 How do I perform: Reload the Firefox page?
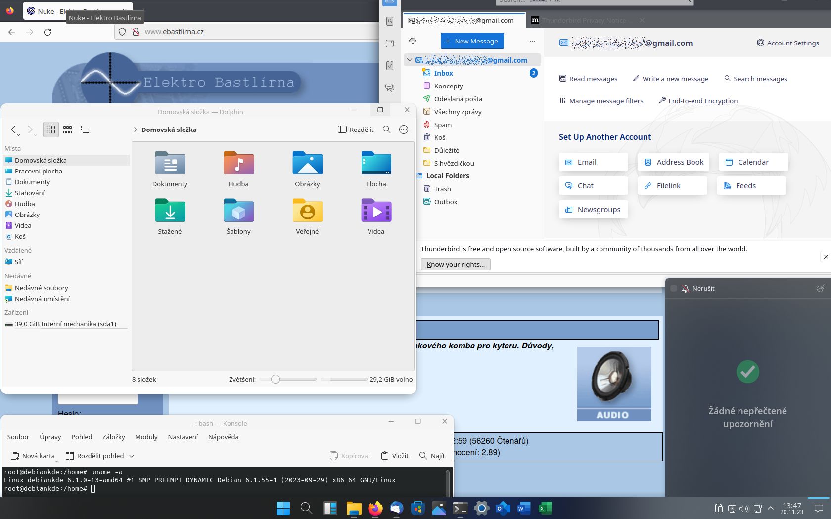click(47, 32)
